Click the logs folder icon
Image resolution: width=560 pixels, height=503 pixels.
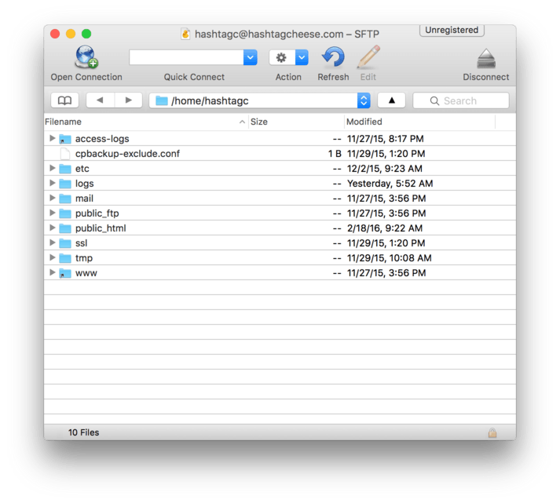(65, 184)
